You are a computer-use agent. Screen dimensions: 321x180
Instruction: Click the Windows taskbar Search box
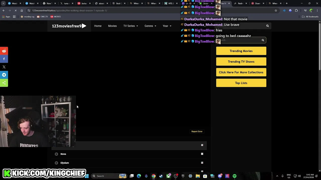click(109, 176)
